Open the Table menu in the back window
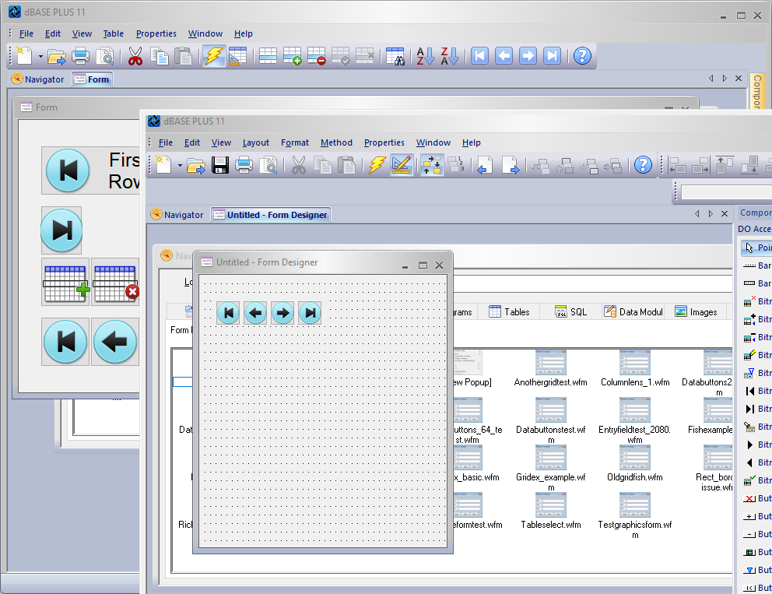 coord(114,33)
